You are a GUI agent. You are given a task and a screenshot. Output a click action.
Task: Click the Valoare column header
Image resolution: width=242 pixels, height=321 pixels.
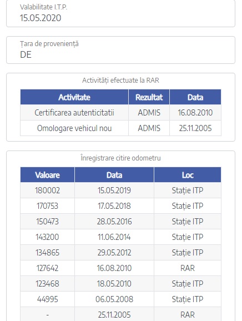[x=48, y=175]
